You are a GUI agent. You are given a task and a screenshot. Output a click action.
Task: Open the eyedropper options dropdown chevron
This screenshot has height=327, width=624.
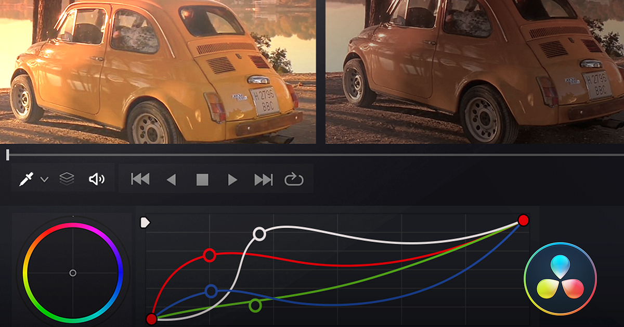click(44, 178)
